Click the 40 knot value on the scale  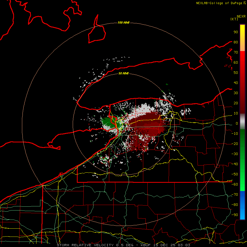coord(236,83)
